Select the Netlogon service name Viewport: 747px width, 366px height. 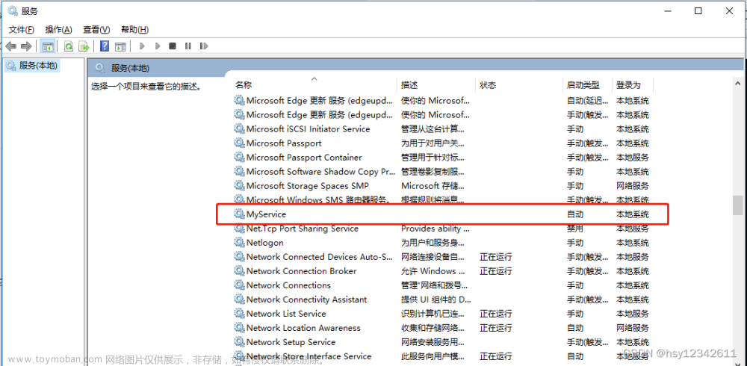pos(265,243)
